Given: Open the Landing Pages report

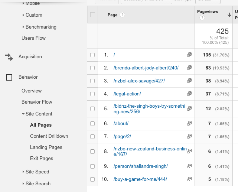Looking at the screenshot, I should (x=46, y=147).
